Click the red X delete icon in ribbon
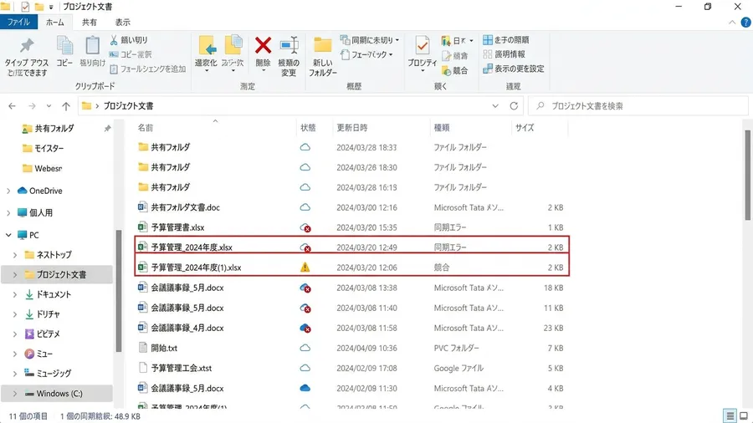This screenshot has width=753, height=423. (263, 46)
